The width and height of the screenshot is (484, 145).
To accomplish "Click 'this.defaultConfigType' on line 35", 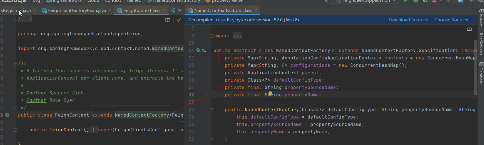I will coord(267,117).
